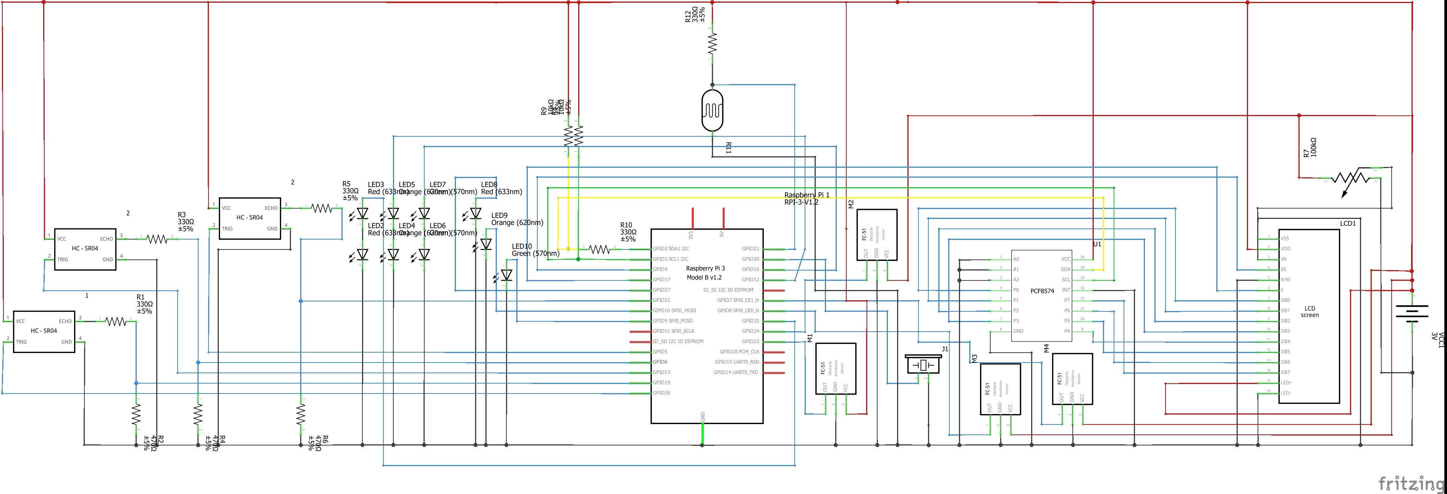Click the 'A0' pin label on PCF8574
The image size is (1447, 494).
point(1016,259)
